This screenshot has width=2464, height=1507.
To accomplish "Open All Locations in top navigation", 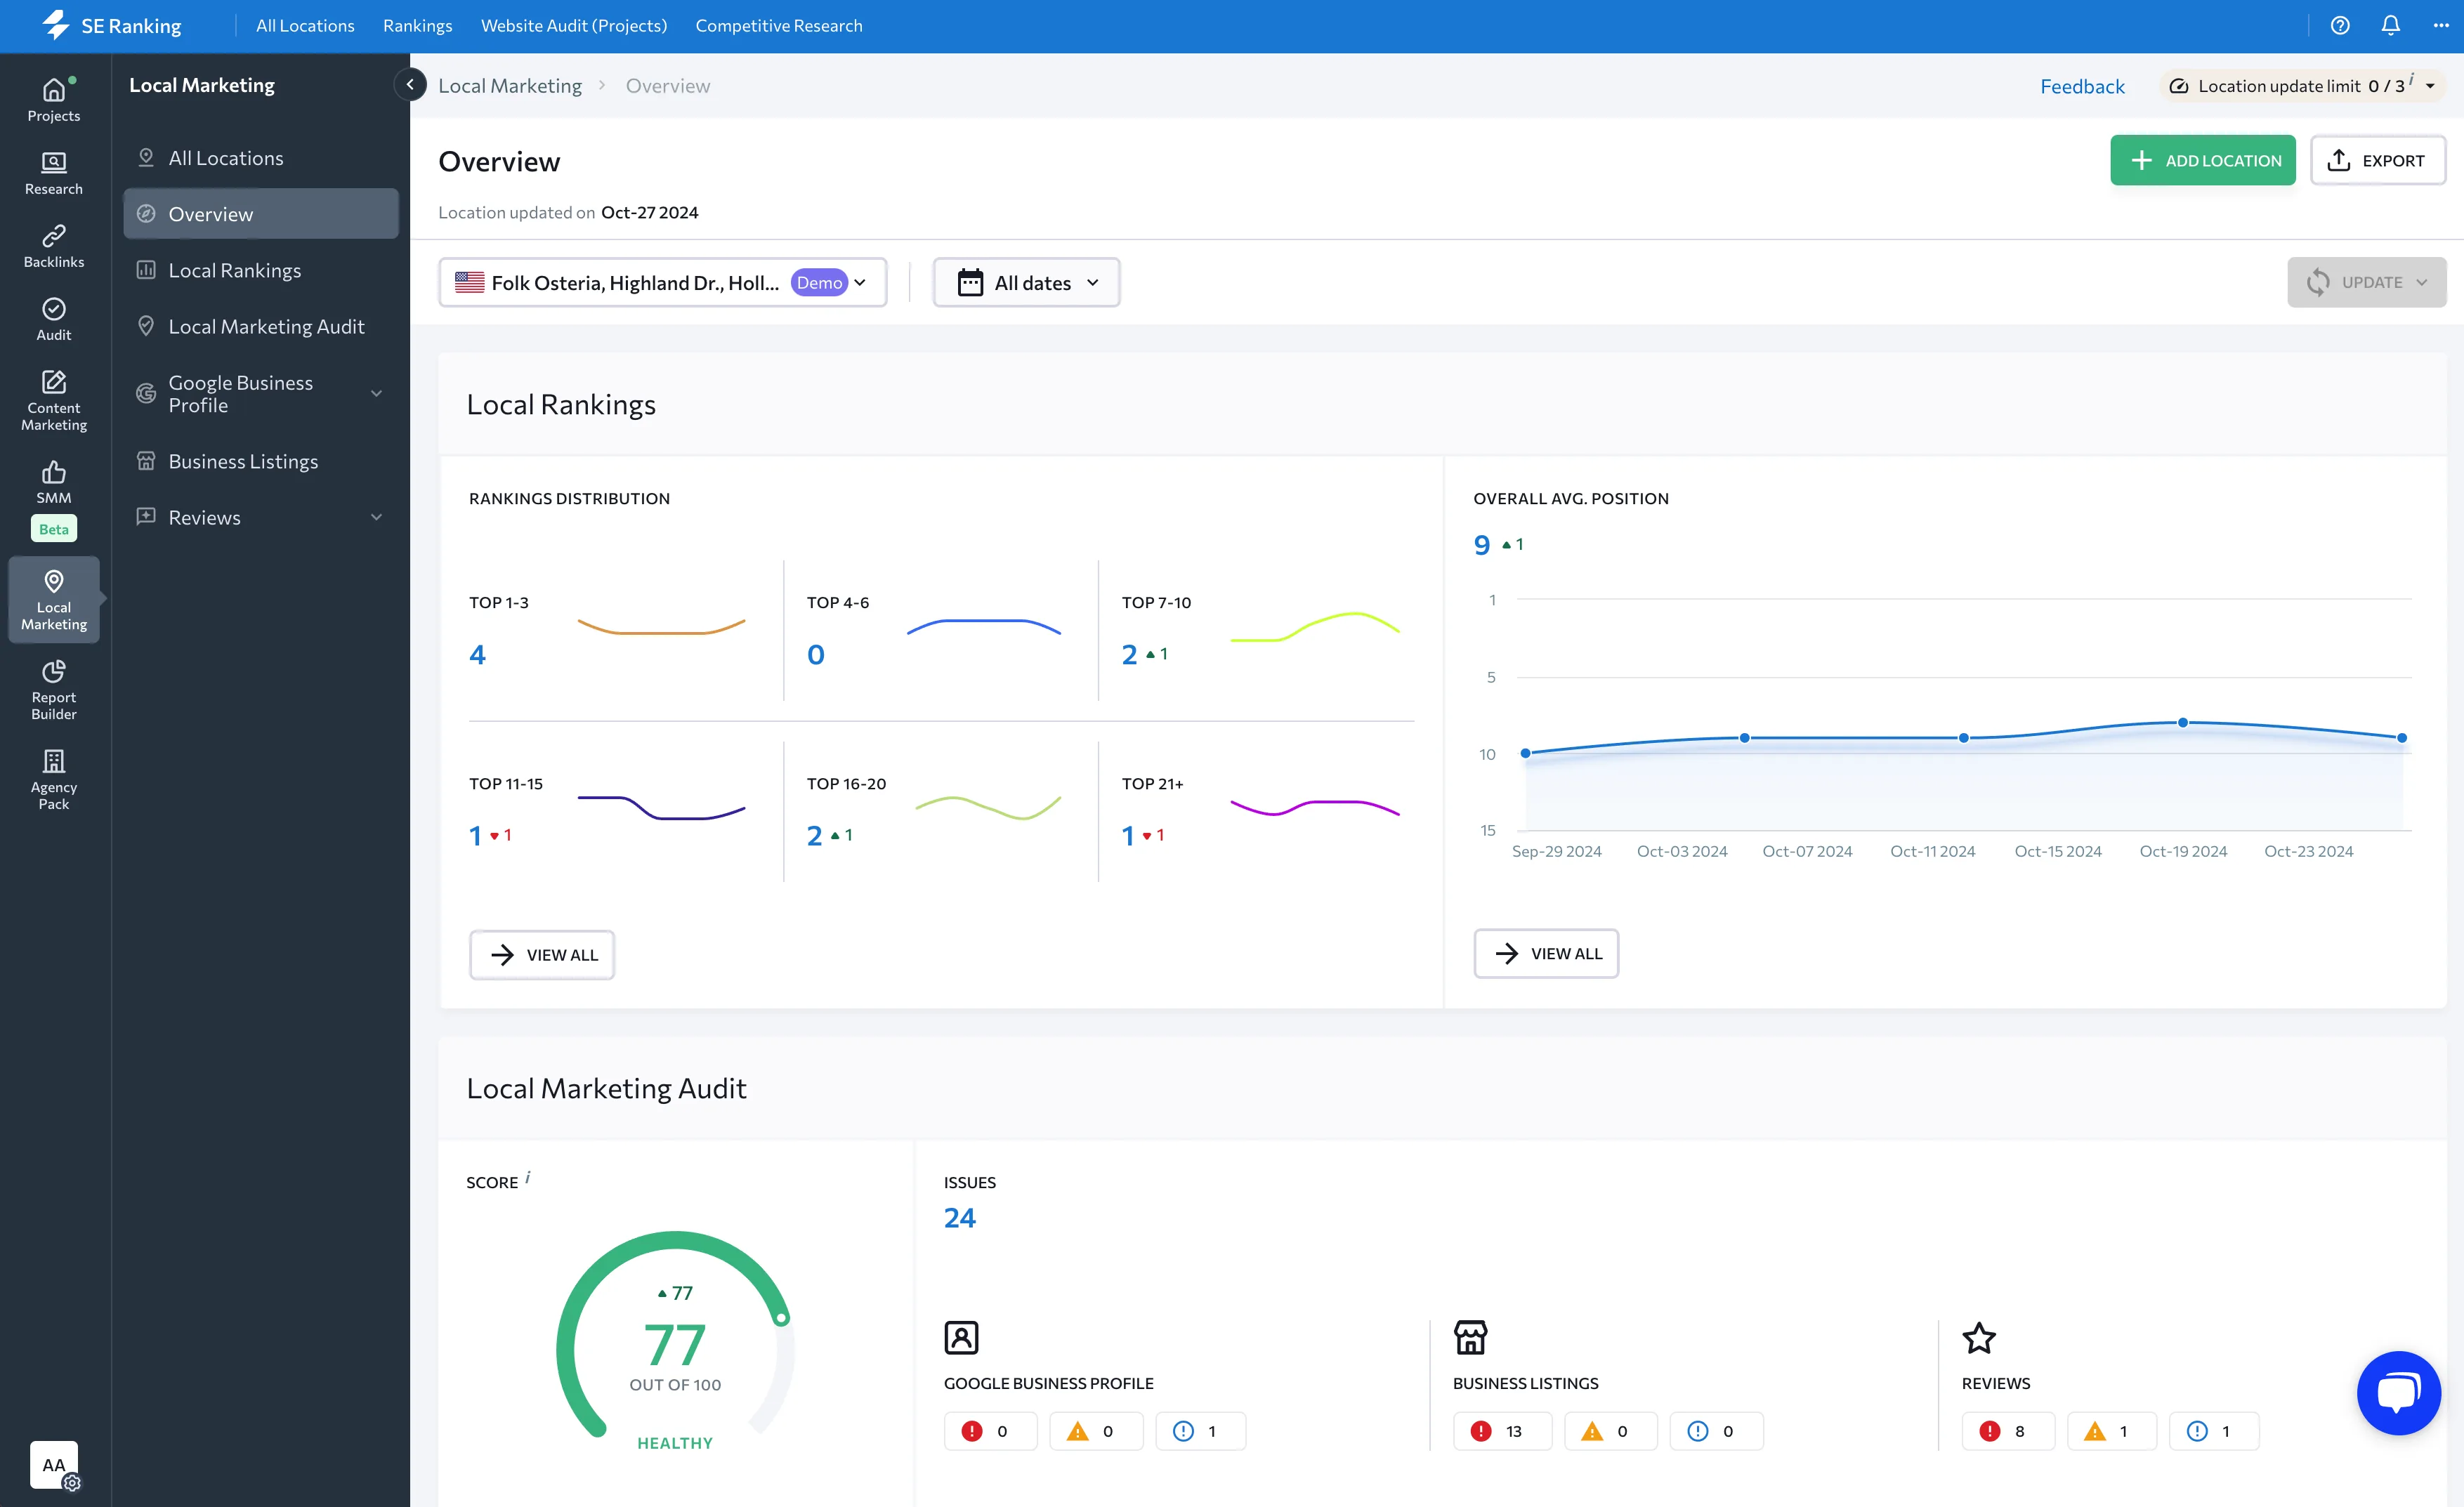I will (305, 26).
